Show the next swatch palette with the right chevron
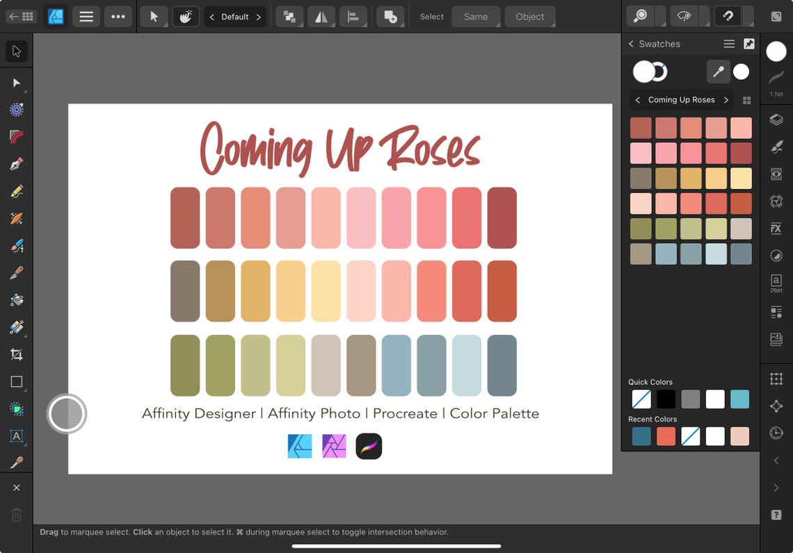This screenshot has height=553, width=793. pyautogui.click(x=725, y=99)
